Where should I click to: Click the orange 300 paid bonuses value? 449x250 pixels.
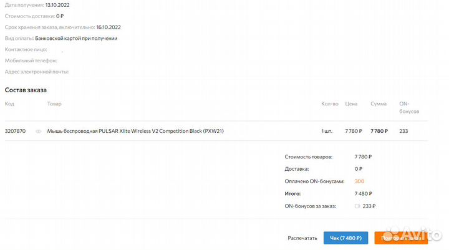point(359,181)
